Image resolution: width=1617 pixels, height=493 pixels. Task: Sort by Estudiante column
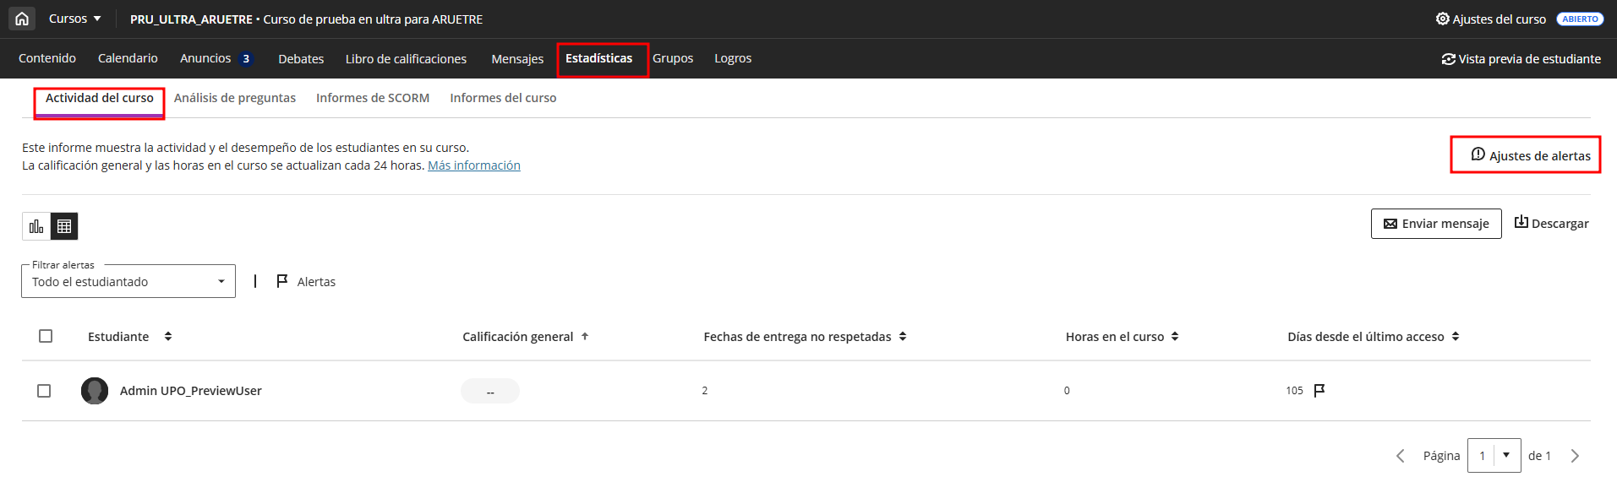168,336
